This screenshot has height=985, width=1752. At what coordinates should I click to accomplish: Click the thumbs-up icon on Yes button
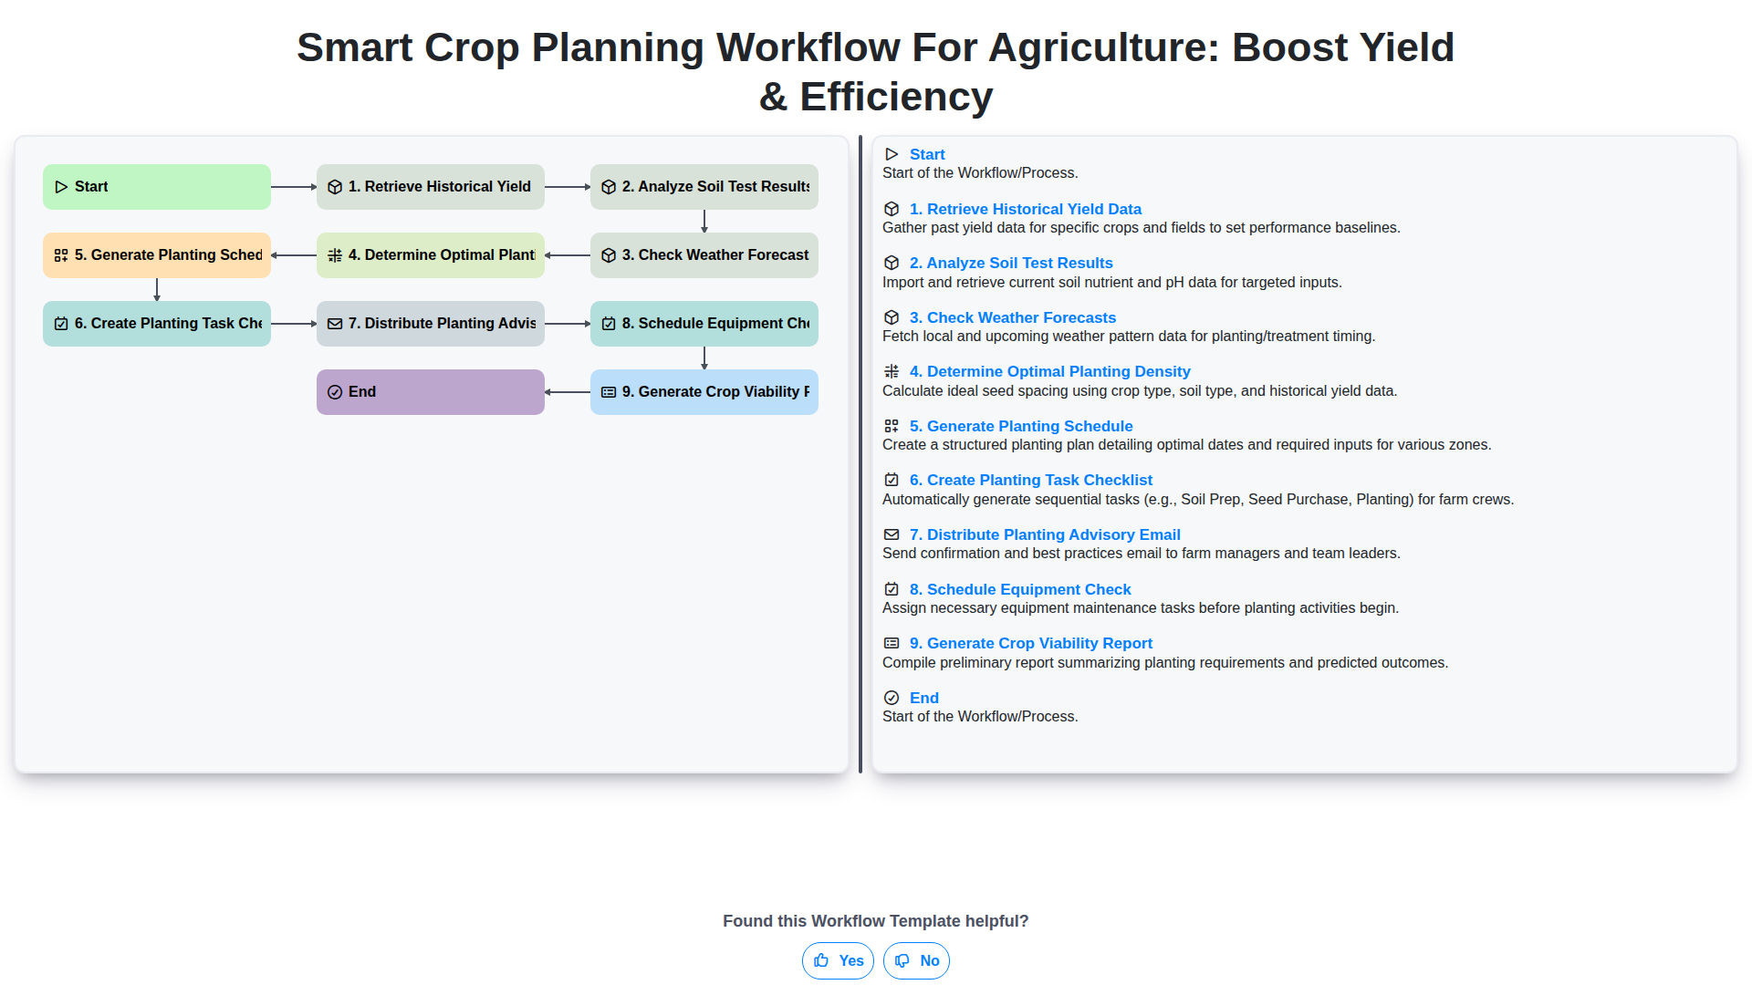(821, 960)
